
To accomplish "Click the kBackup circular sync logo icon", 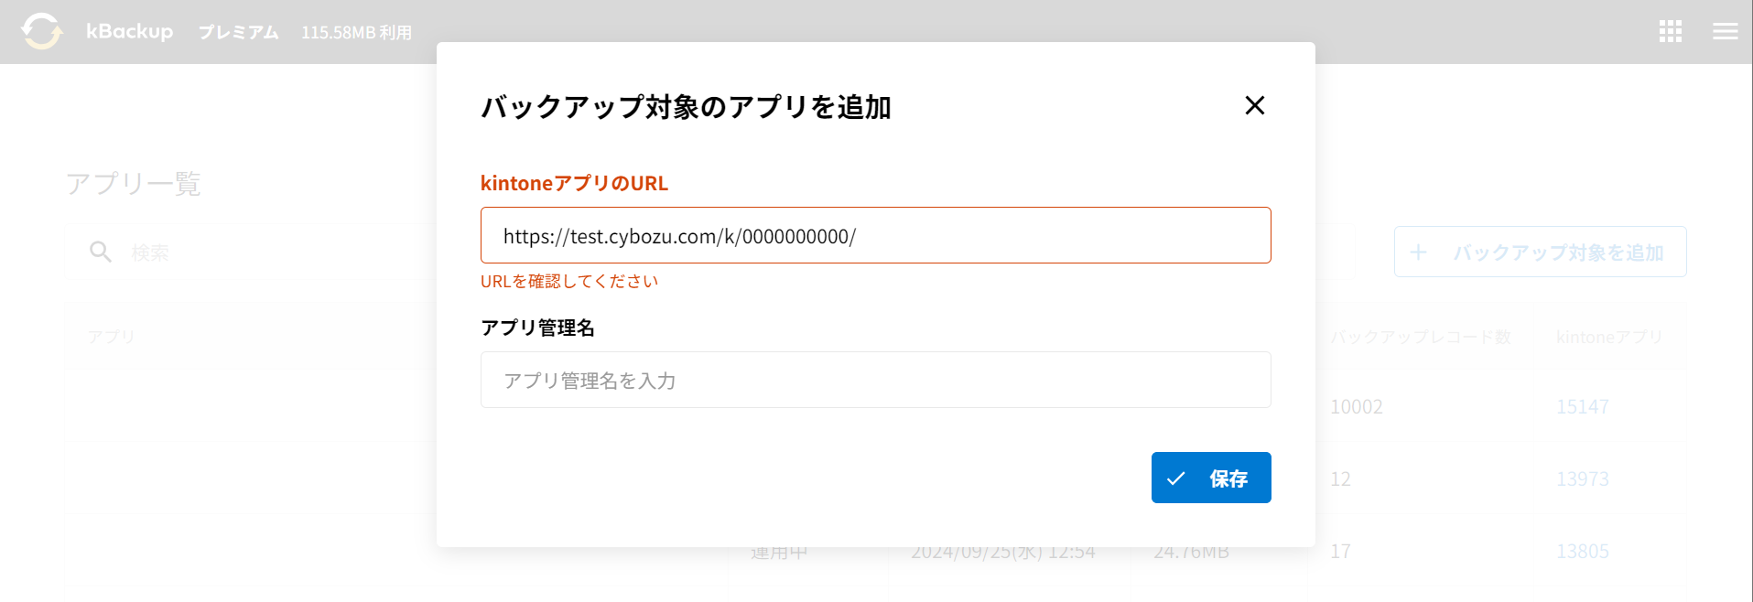I will [x=41, y=30].
